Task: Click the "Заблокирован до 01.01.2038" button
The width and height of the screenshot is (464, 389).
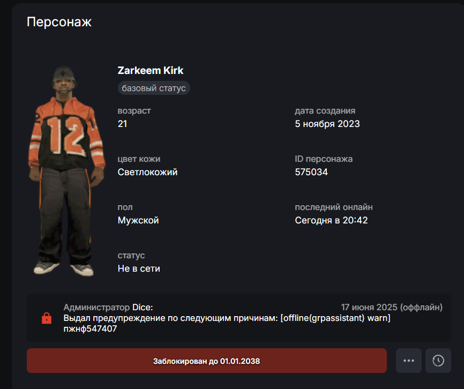Action: [207, 361]
